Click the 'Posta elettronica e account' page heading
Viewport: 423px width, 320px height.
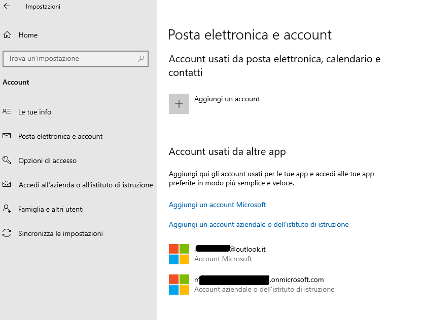pos(250,35)
